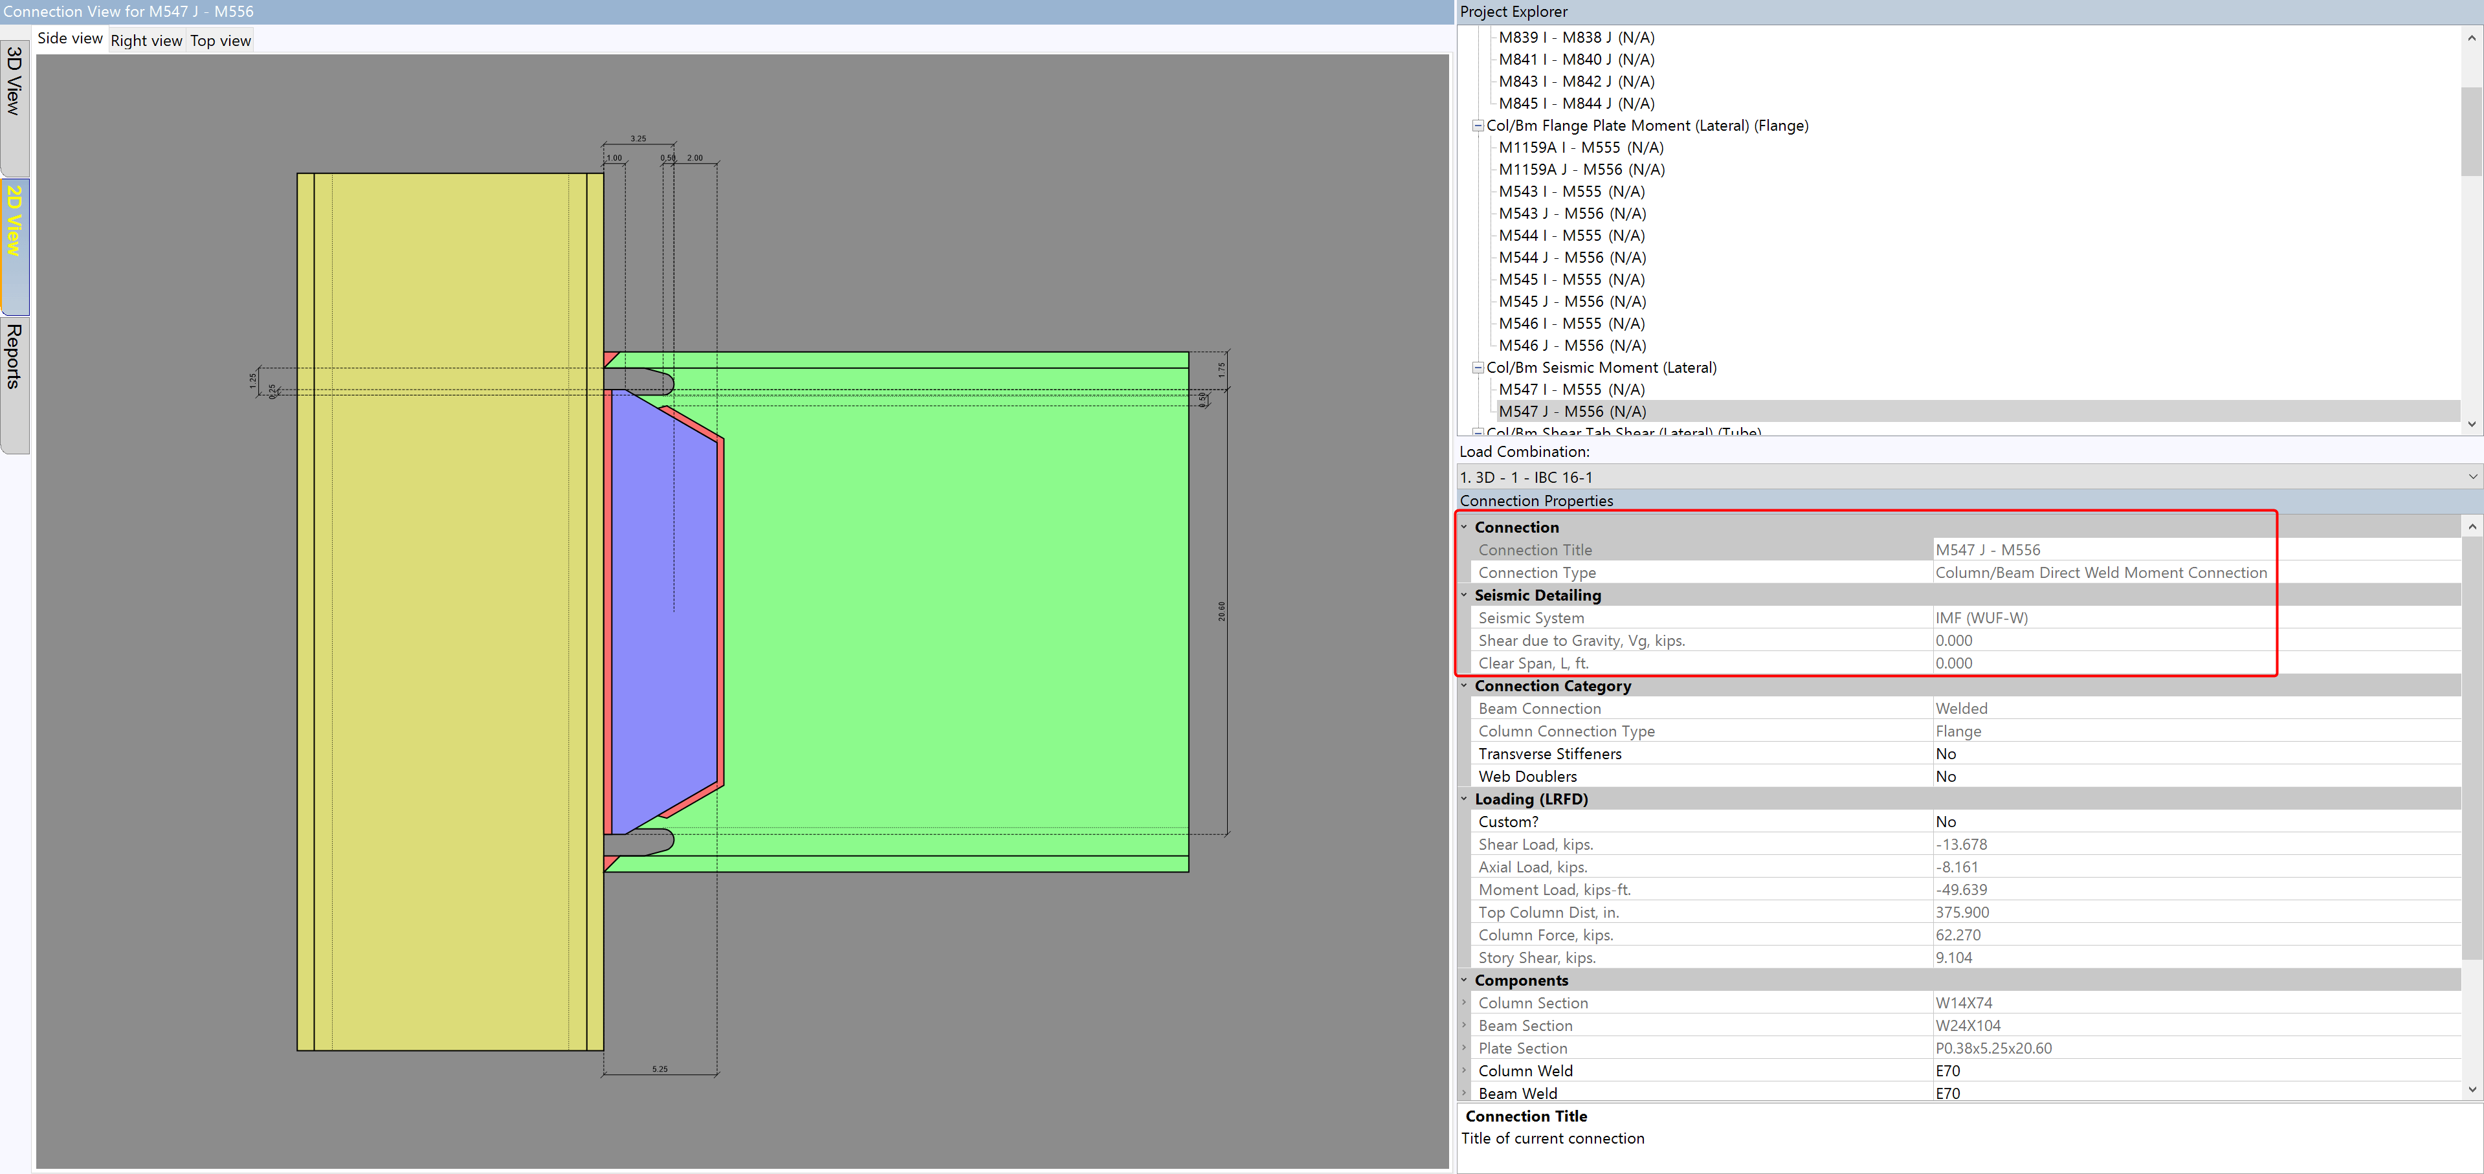Collapse the Col/Bm Seismic Moment (Lateral) group
2484x1174 pixels.
[1478, 367]
